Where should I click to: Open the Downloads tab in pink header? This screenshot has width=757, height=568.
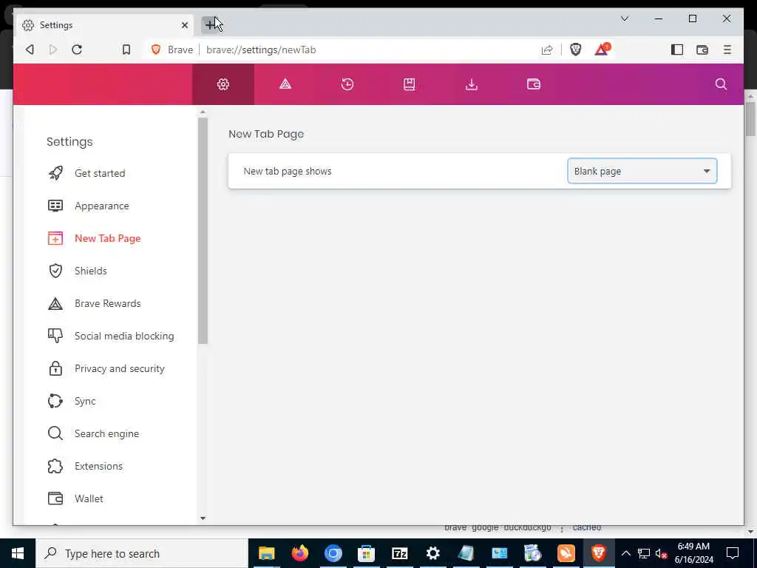click(x=471, y=84)
